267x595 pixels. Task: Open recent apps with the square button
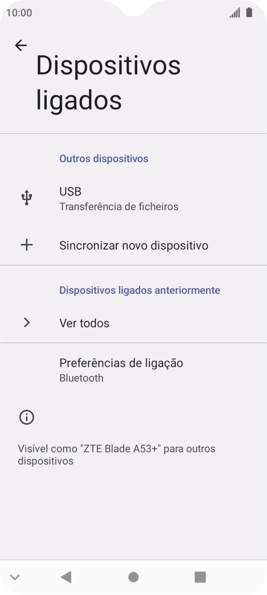tap(200, 577)
